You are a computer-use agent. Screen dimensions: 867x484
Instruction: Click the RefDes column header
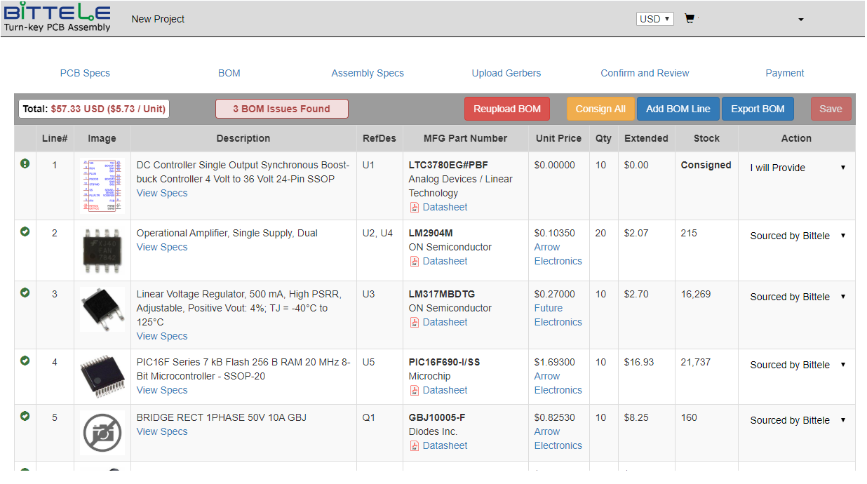pyautogui.click(x=379, y=138)
